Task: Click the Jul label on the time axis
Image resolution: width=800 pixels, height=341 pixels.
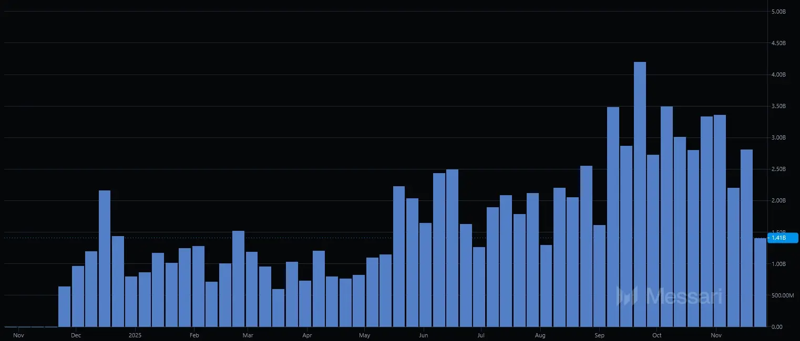Action: coord(481,335)
